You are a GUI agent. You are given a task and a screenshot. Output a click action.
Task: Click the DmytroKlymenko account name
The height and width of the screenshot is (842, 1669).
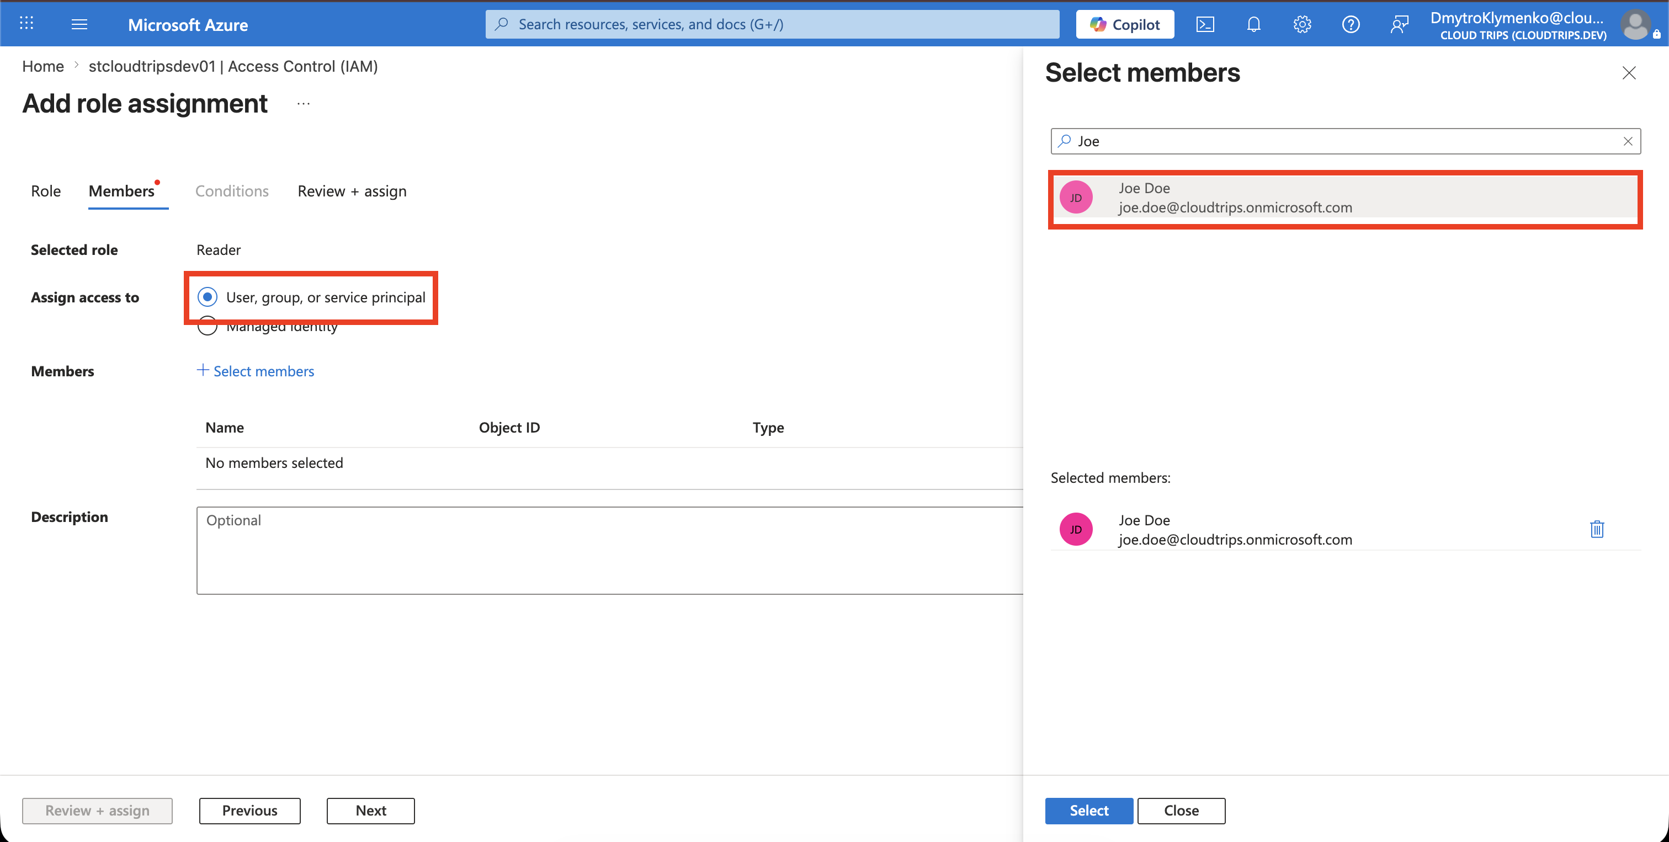(x=1517, y=18)
